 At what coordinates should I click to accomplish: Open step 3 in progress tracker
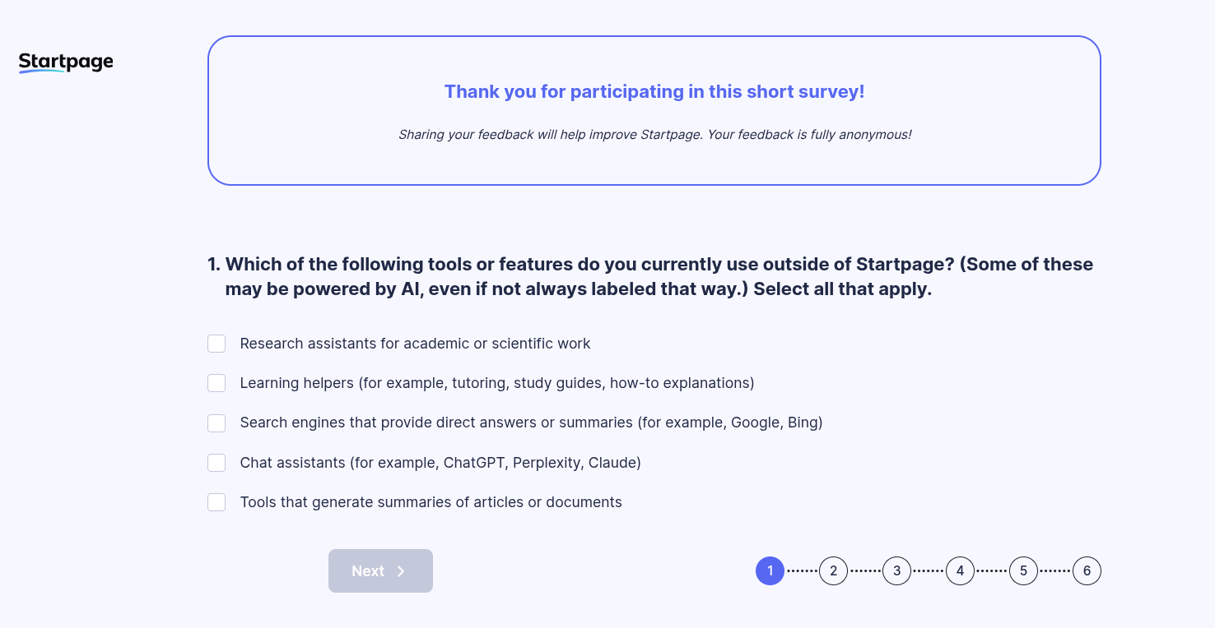click(x=896, y=571)
